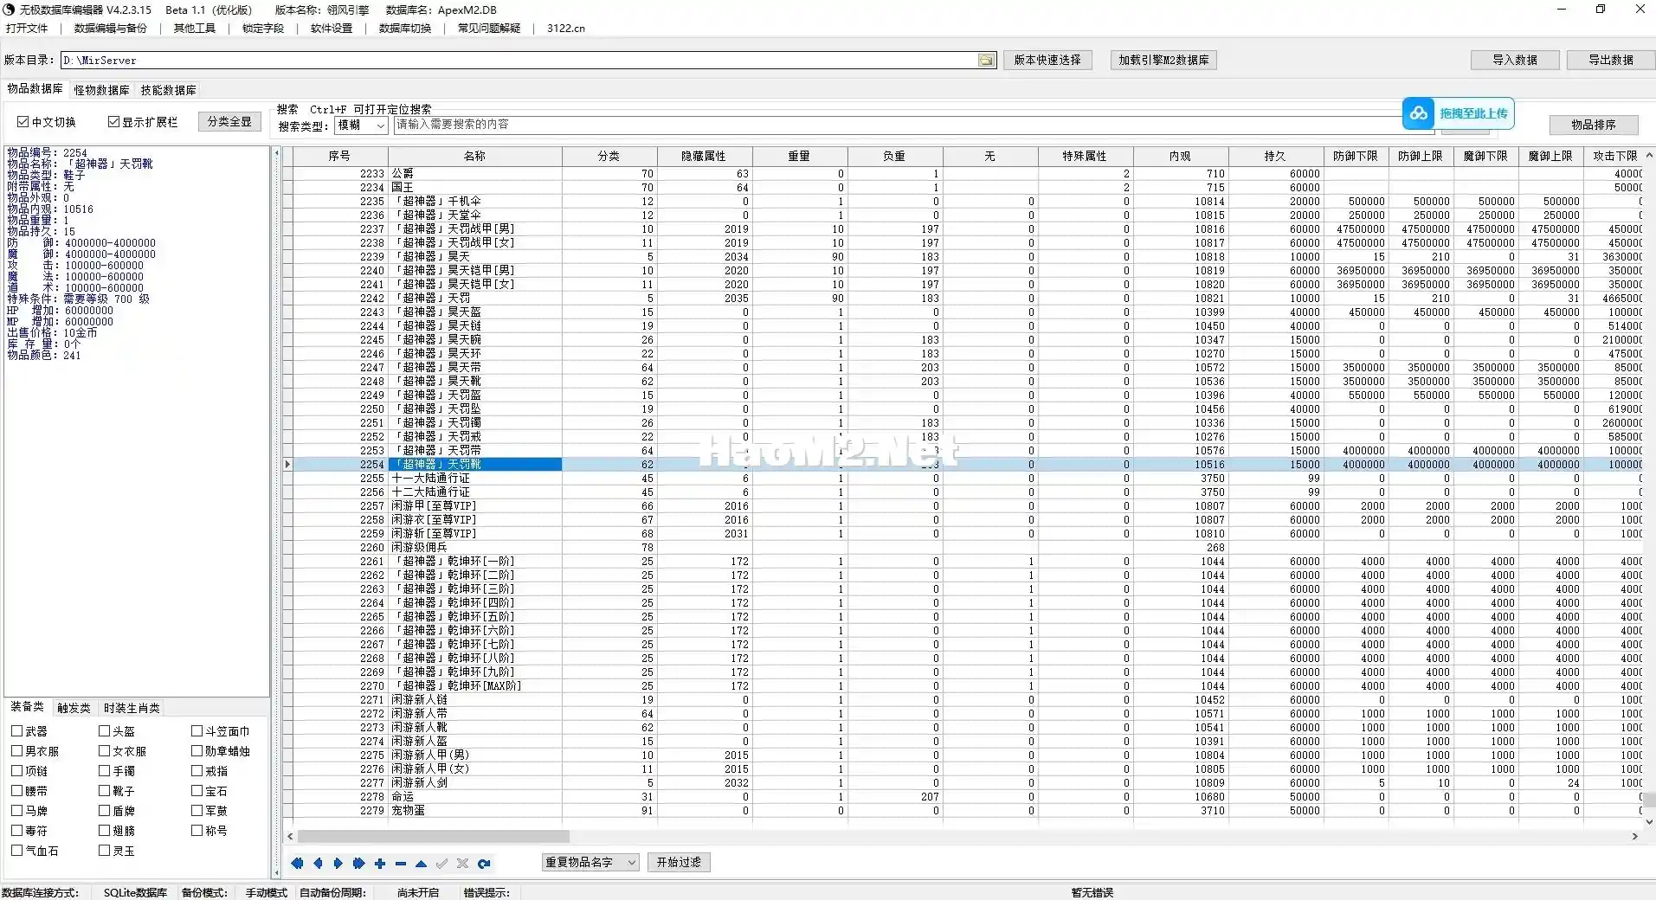Switch to 技能数据库 tab

coord(169,90)
